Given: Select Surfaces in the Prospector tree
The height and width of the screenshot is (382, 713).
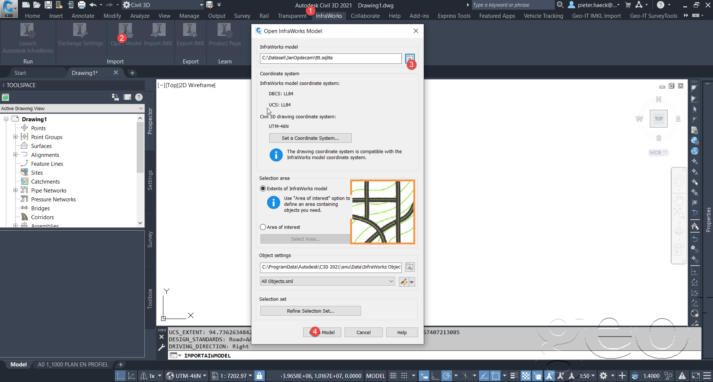Looking at the screenshot, I should pyautogui.click(x=41, y=146).
